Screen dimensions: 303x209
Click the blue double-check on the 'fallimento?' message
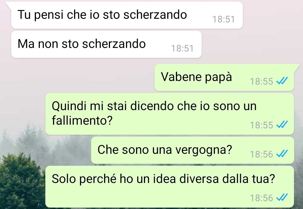pos(282,124)
